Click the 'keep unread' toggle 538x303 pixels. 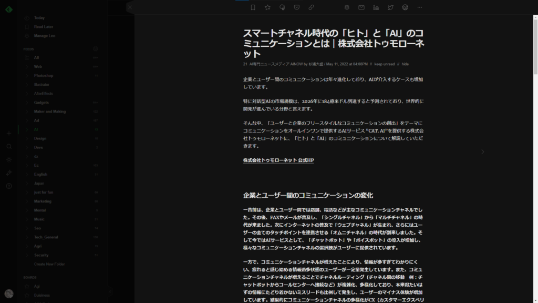pyautogui.click(x=384, y=64)
